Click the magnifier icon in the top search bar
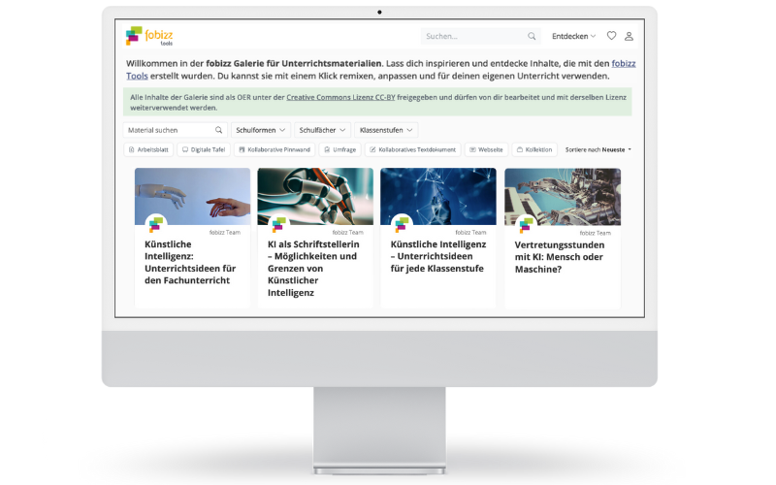Image resolution: width=776 pixels, height=485 pixels. click(x=532, y=37)
